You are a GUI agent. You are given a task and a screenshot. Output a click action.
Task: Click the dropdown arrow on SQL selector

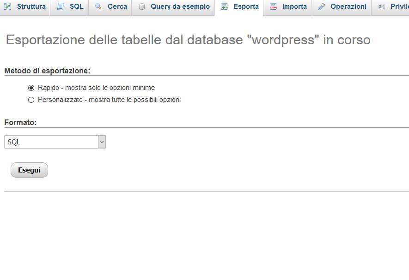click(x=102, y=142)
